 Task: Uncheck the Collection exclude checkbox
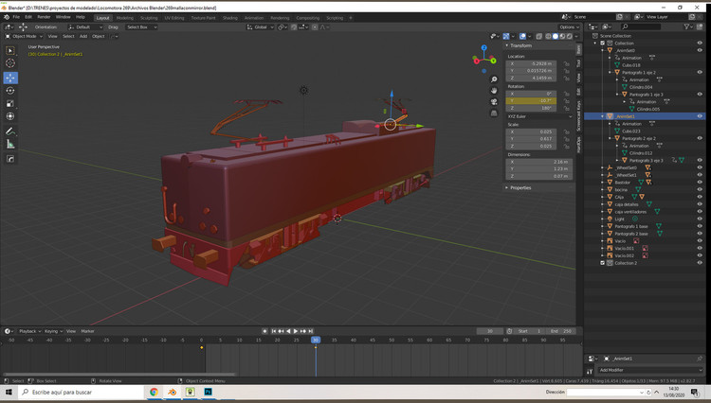coord(603,43)
